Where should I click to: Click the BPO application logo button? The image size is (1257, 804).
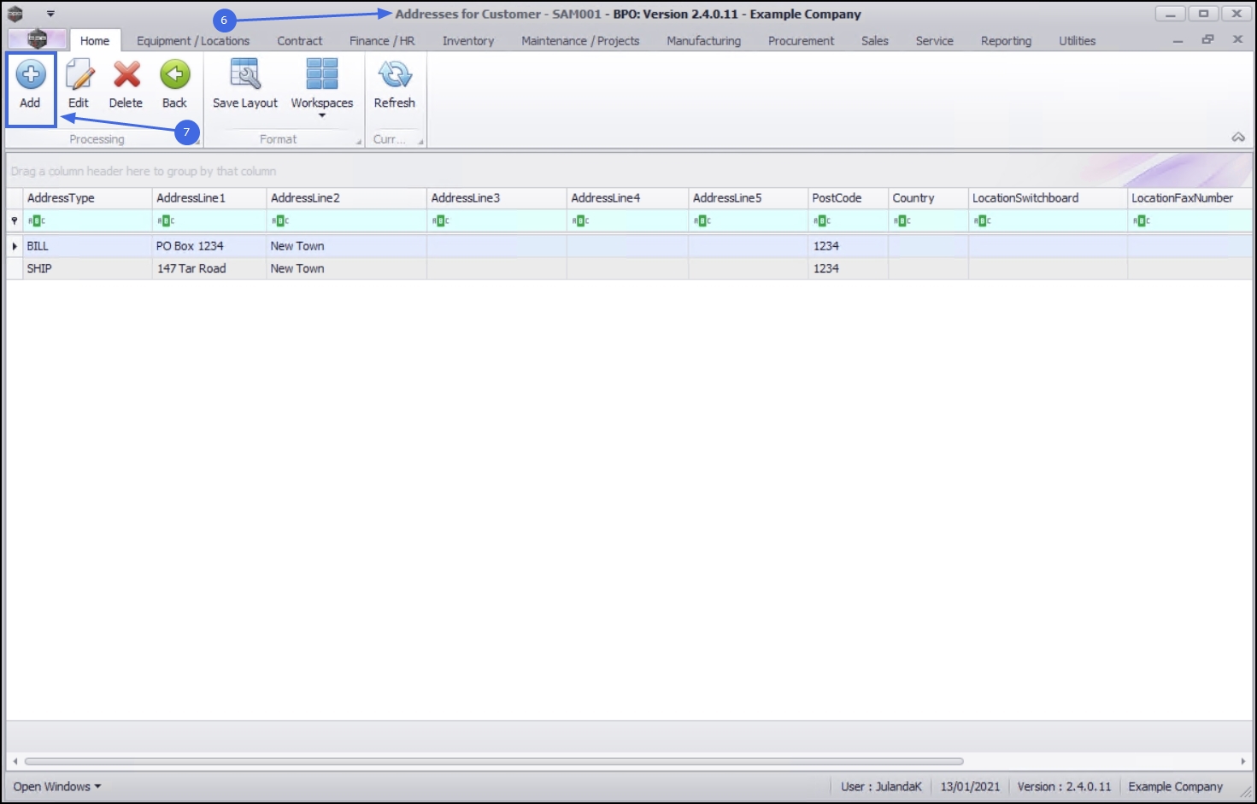37,39
